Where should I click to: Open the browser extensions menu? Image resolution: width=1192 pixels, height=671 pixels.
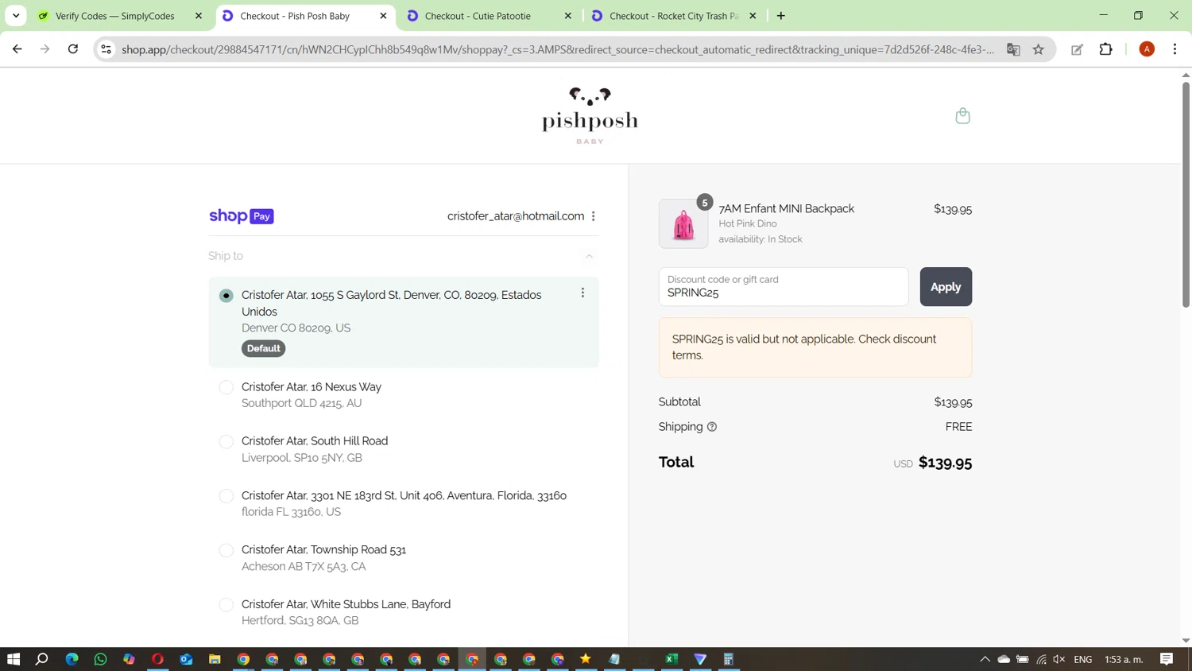[1105, 49]
